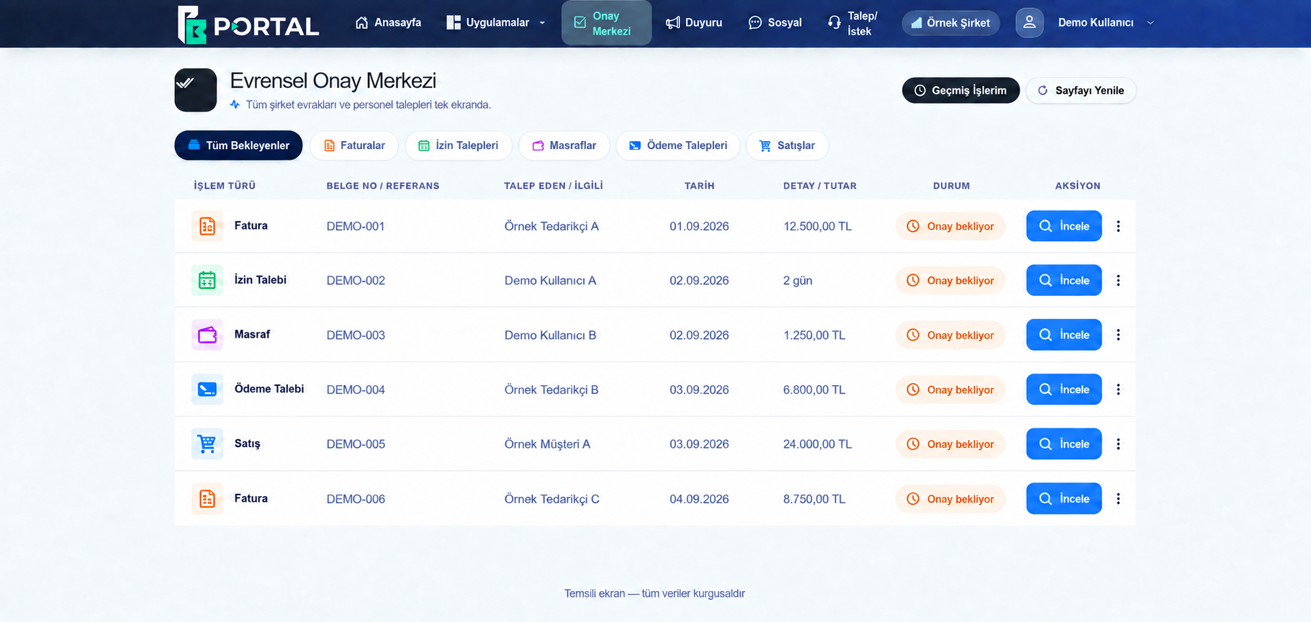Click İncele for the Ödeme Talebi row

pos(1064,389)
